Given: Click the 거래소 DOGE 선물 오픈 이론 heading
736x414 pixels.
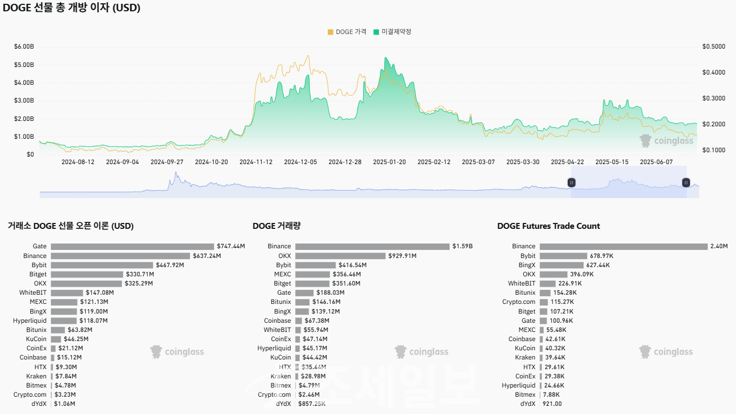Looking at the screenshot, I should point(71,226).
